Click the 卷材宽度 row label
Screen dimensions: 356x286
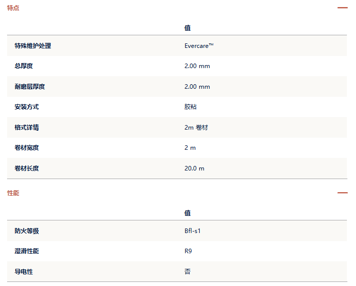coord(27,148)
